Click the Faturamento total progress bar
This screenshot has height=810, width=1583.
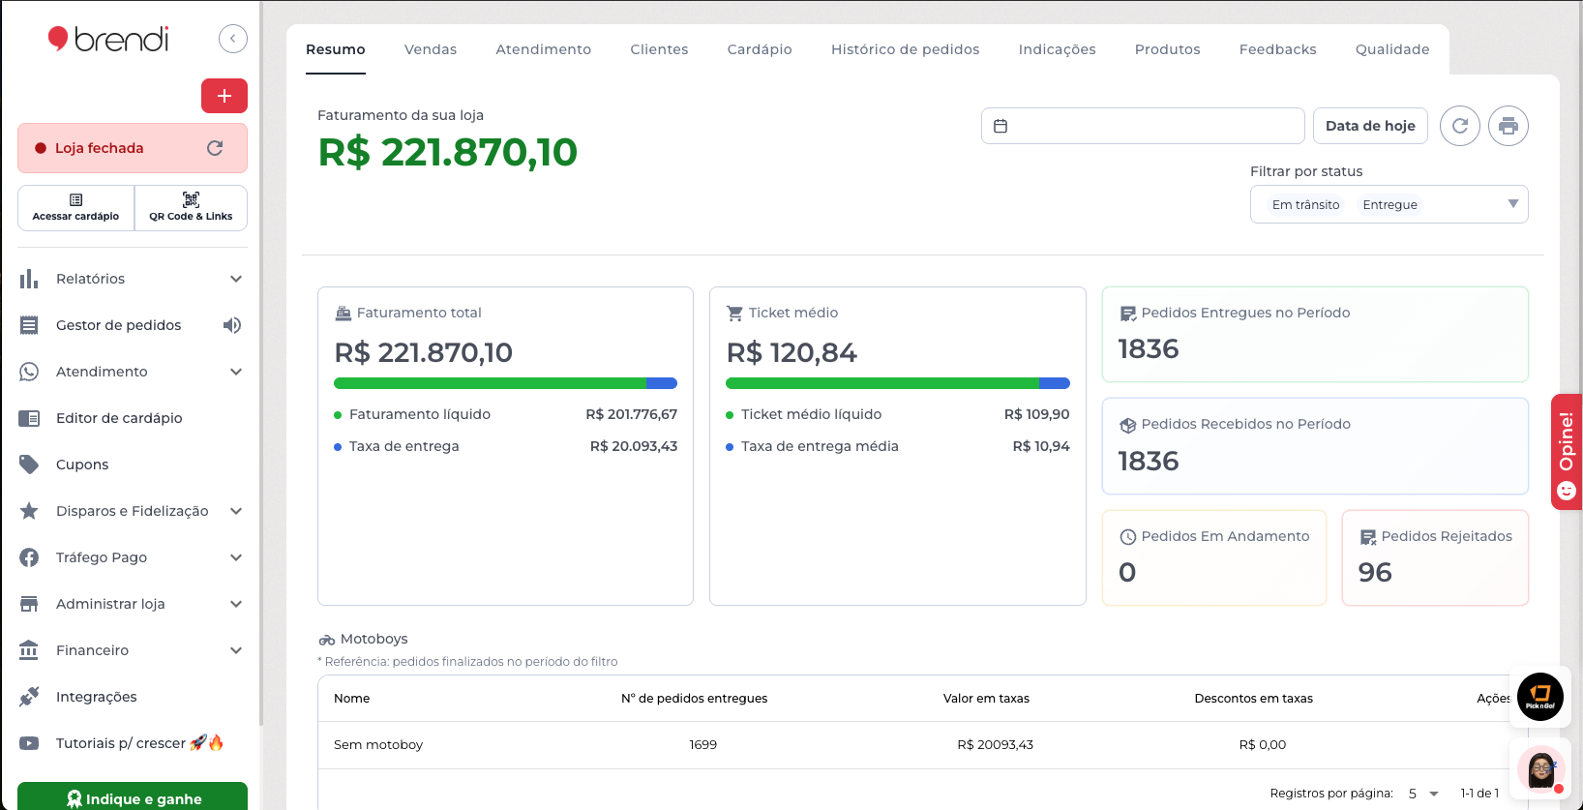[505, 383]
